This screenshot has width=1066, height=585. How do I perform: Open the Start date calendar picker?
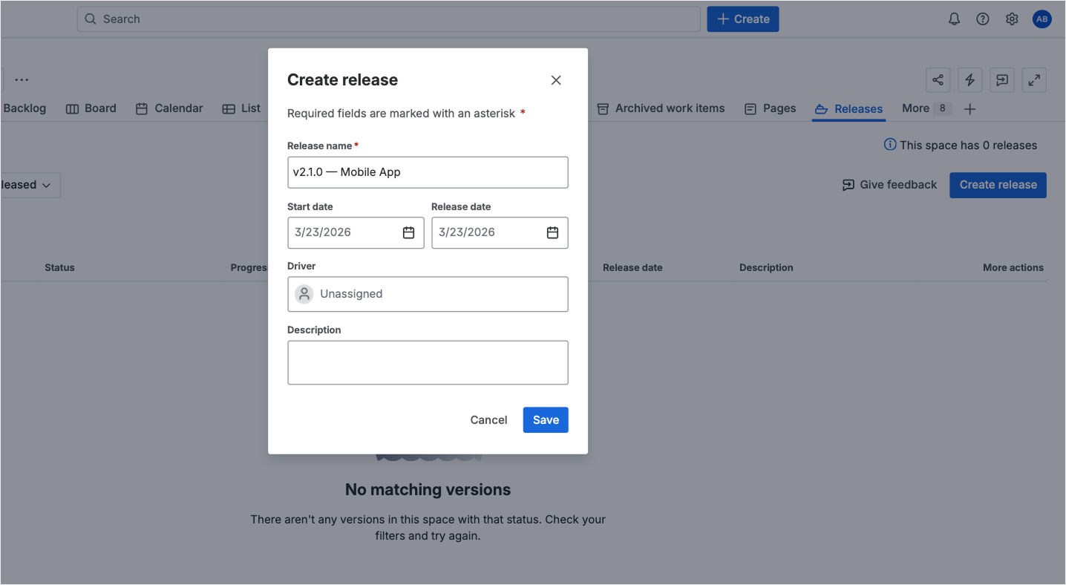[408, 232]
